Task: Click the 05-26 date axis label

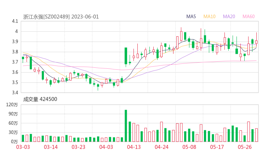Action: pyautogui.click(x=245, y=147)
